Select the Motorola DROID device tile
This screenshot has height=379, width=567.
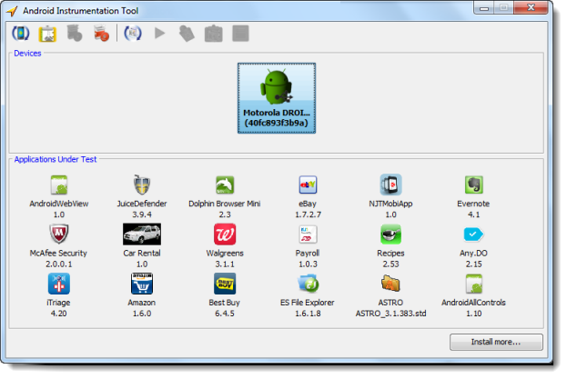(x=277, y=98)
